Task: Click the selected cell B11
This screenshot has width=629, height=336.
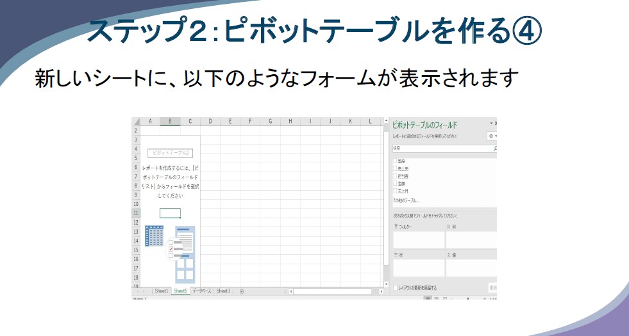Action: 170,213
